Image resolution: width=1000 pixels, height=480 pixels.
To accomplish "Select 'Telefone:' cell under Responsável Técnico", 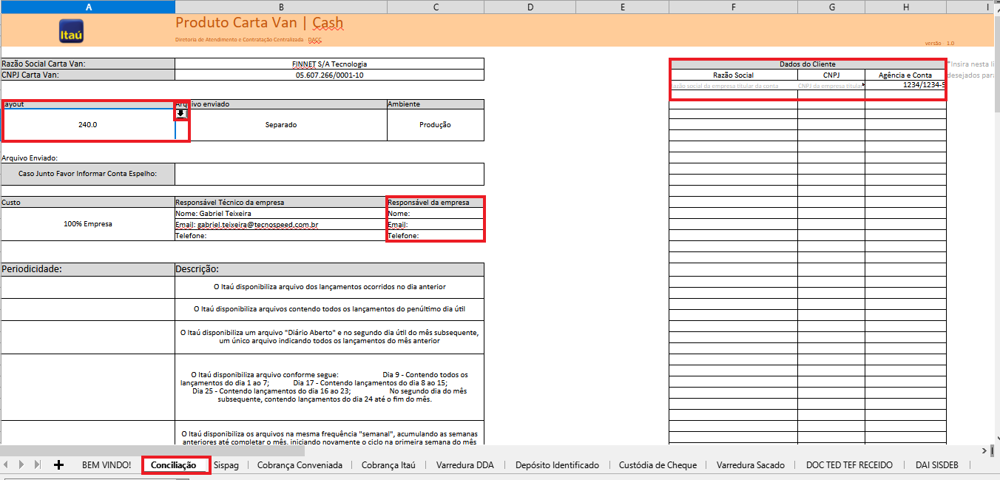I will 281,235.
